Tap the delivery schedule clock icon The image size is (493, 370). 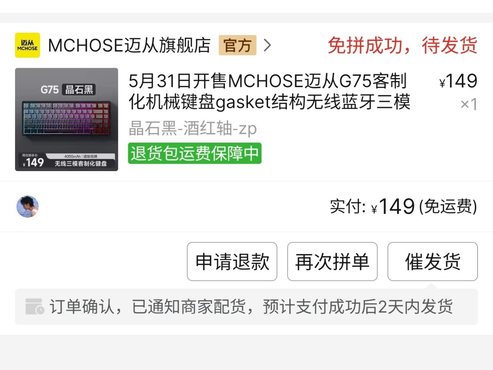[35, 307]
